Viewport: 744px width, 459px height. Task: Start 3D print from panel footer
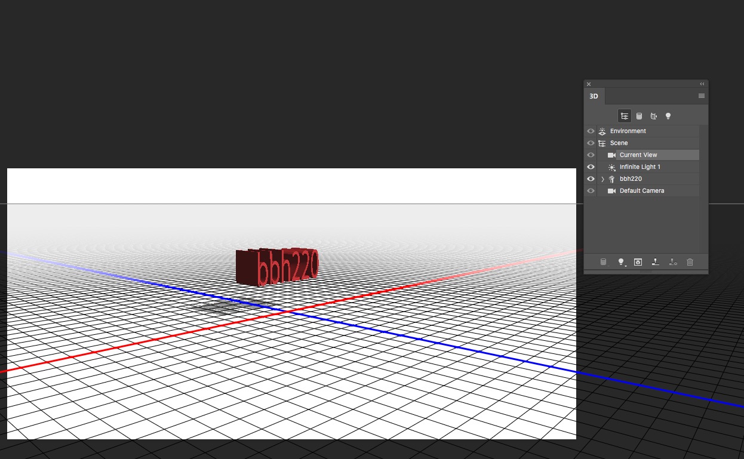pos(655,262)
